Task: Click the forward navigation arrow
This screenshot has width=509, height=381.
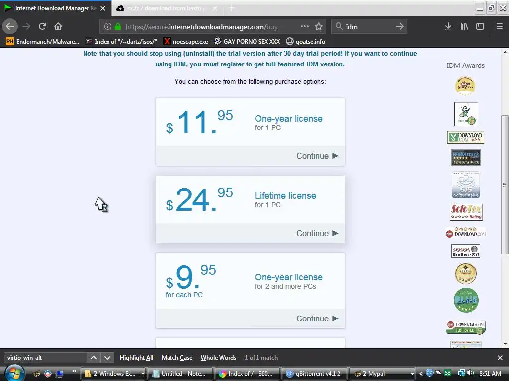Action: click(27, 26)
